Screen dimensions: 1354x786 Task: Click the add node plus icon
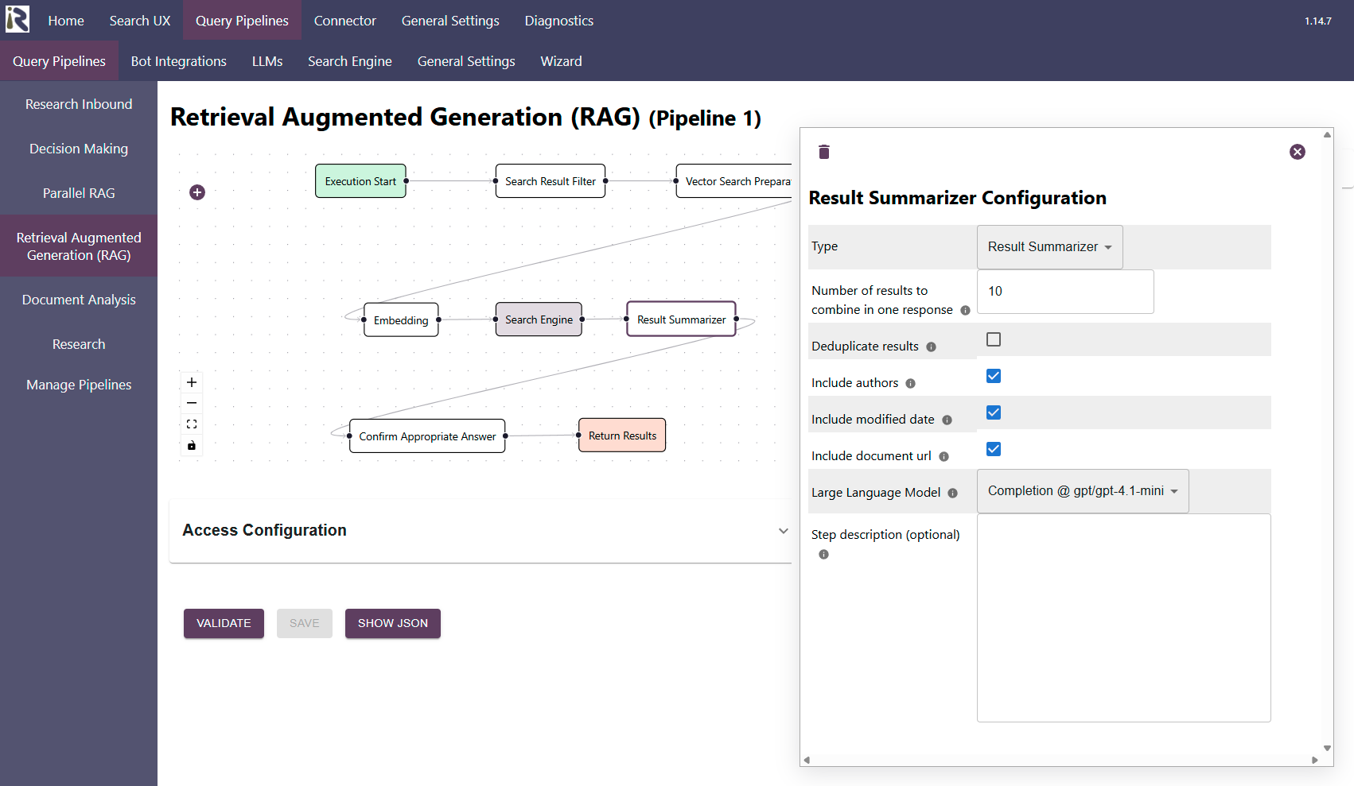(x=197, y=192)
